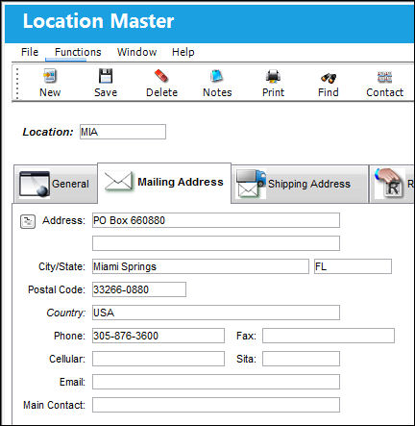This screenshot has height=426, width=415.
Task: Click the bold italic Location label
Action: point(48,132)
